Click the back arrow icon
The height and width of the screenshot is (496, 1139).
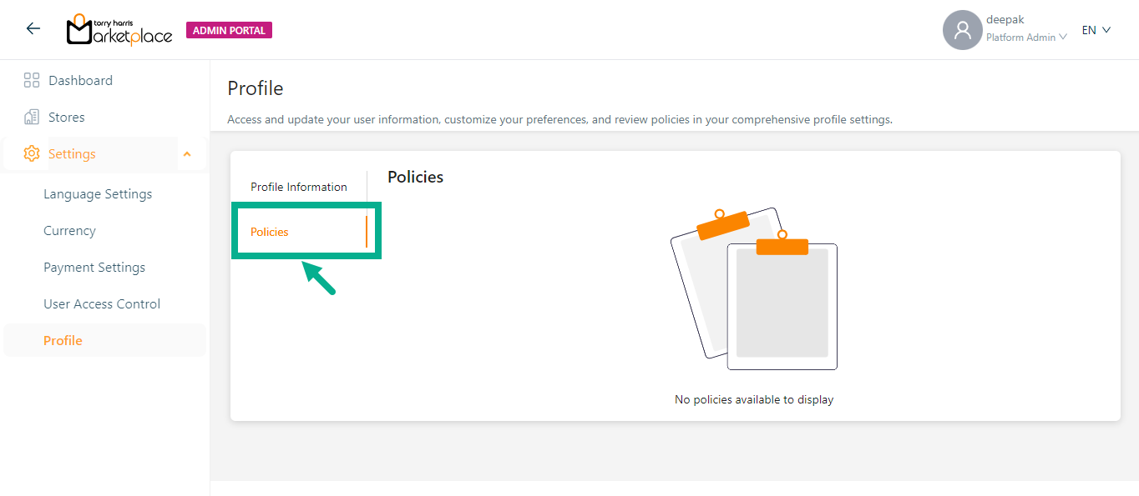[33, 29]
